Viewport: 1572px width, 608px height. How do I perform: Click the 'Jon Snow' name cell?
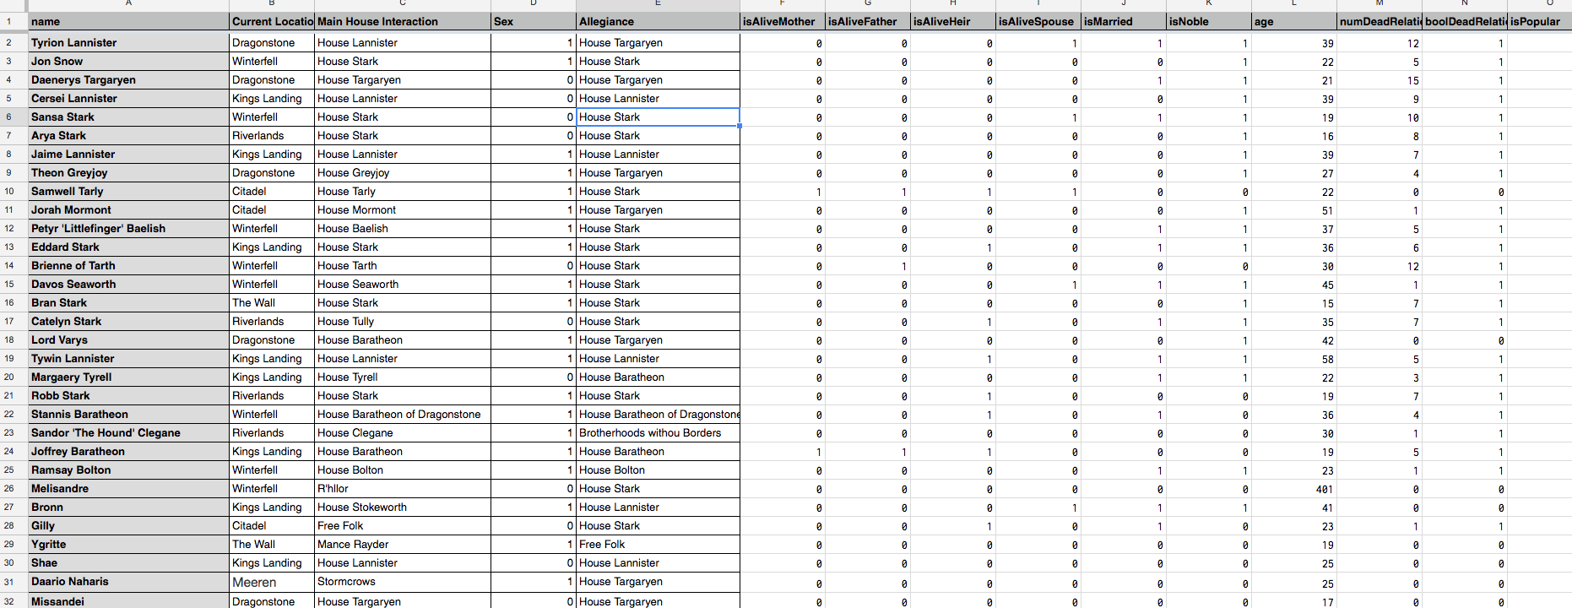point(128,61)
